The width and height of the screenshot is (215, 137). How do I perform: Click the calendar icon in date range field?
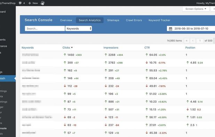point(170,29)
